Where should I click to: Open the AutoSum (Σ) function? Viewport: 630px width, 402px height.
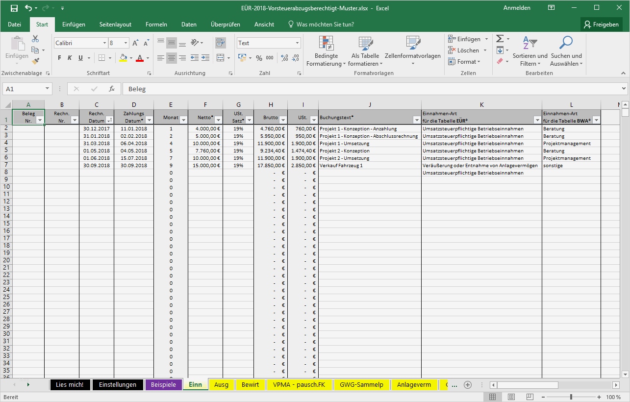[x=500, y=38]
